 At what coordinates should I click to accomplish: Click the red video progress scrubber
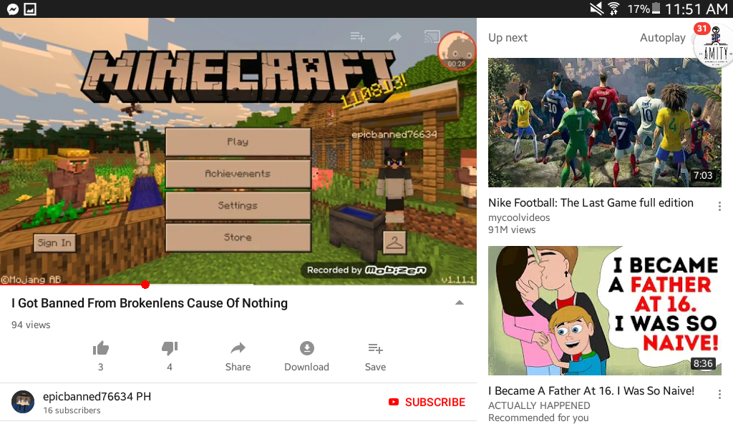click(x=145, y=285)
